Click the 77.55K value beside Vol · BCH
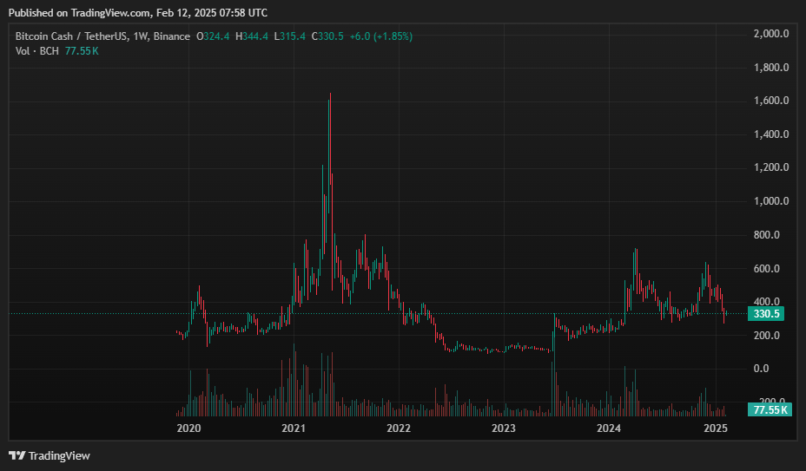The height and width of the screenshot is (471, 806). (x=82, y=51)
